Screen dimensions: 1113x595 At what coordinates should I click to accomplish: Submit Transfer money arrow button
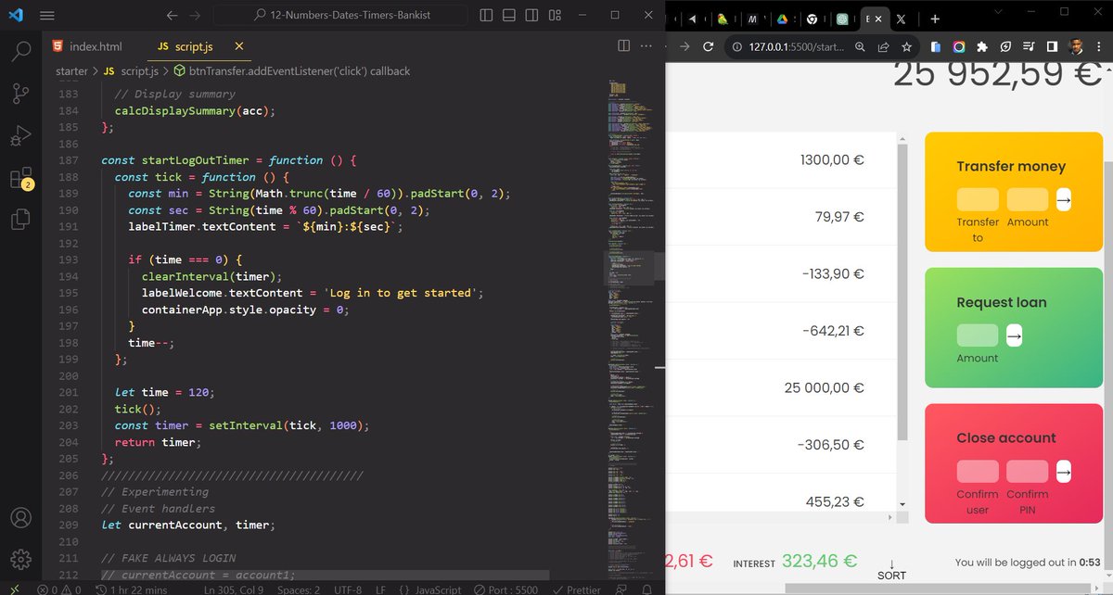1064,199
